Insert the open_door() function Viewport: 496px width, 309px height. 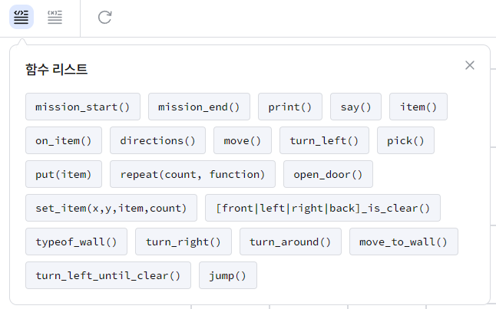click(x=328, y=174)
